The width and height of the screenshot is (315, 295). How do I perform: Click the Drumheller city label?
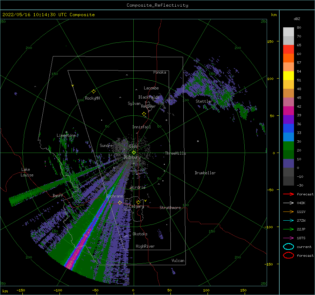pos(205,173)
